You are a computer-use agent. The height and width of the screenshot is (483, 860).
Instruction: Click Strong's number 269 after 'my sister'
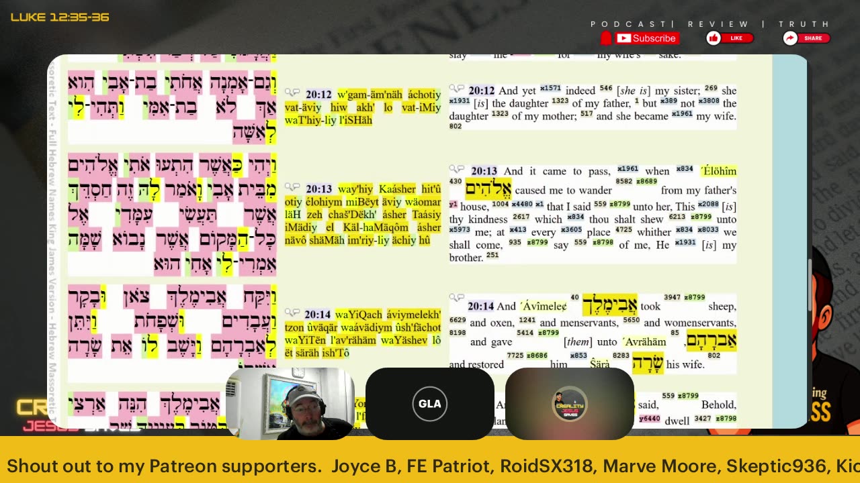pyautogui.click(x=711, y=88)
